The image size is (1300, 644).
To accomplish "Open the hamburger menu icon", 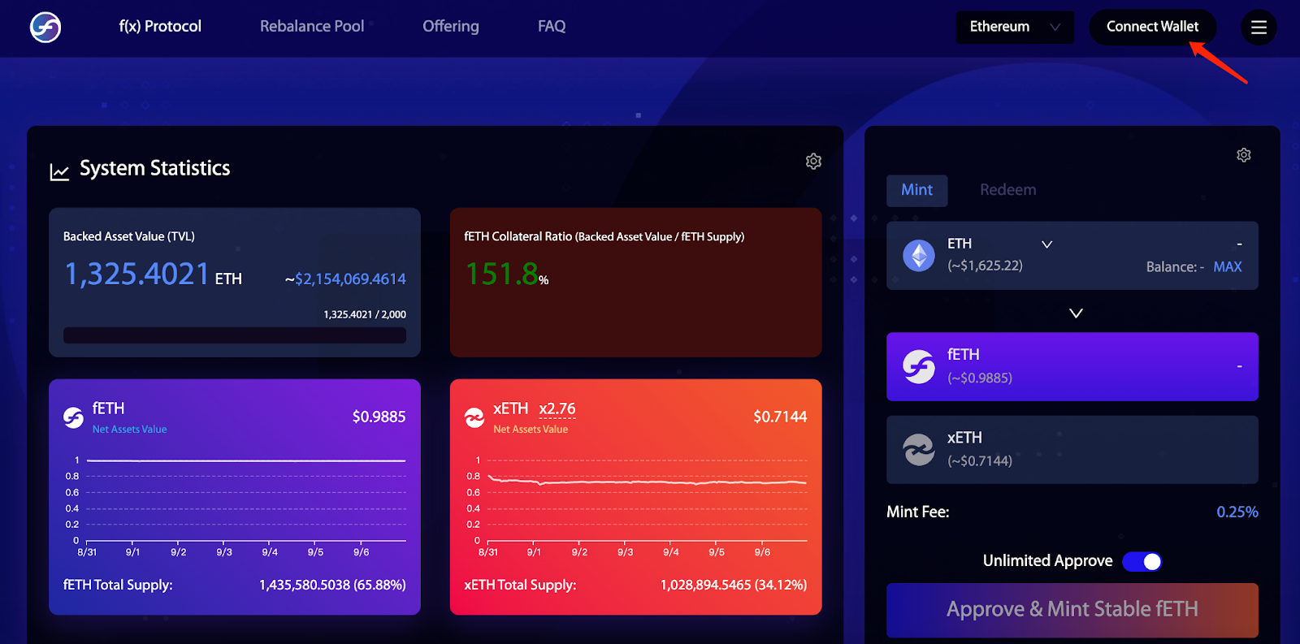I will pyautogui.click(x=1259, y=28).
